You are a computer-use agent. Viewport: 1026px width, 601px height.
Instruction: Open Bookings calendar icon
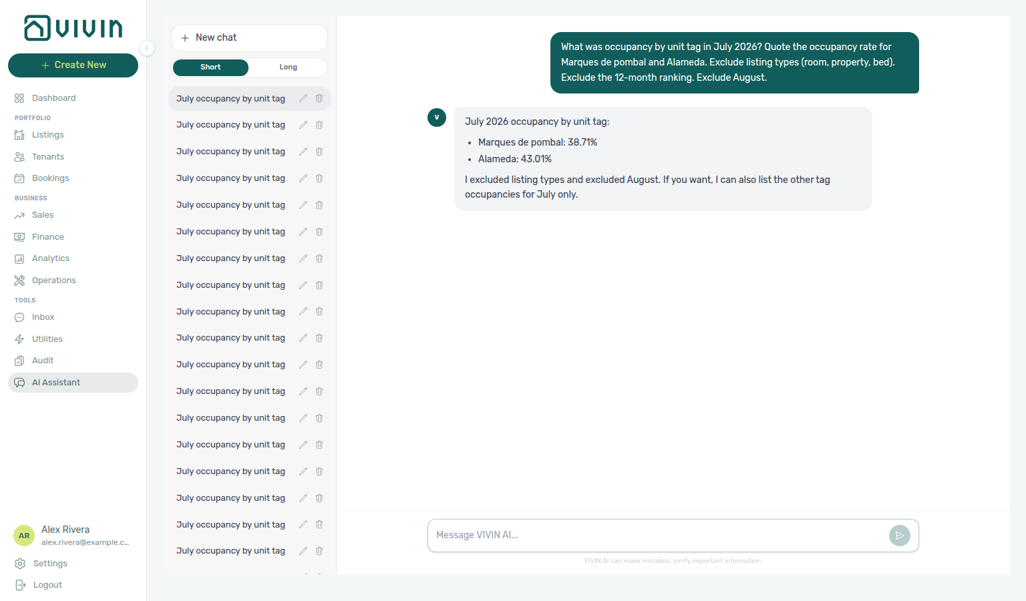(19, 178)
